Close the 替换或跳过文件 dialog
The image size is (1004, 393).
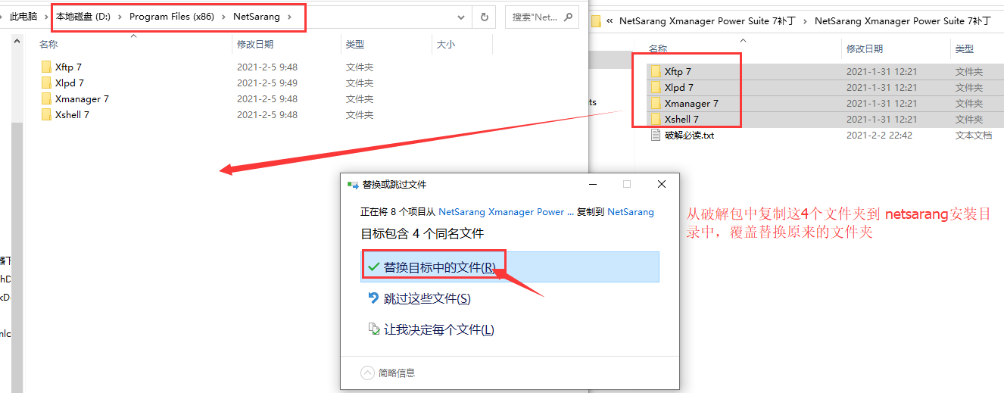coord(662,184)
